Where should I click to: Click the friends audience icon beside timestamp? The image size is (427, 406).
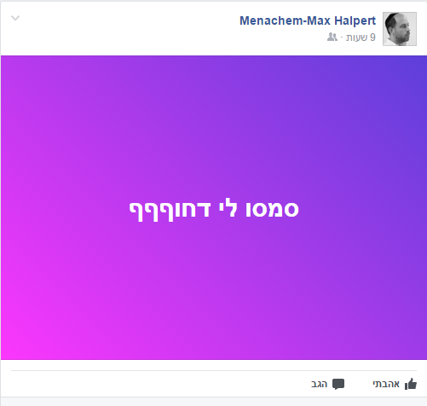click(x=332, y=37)
